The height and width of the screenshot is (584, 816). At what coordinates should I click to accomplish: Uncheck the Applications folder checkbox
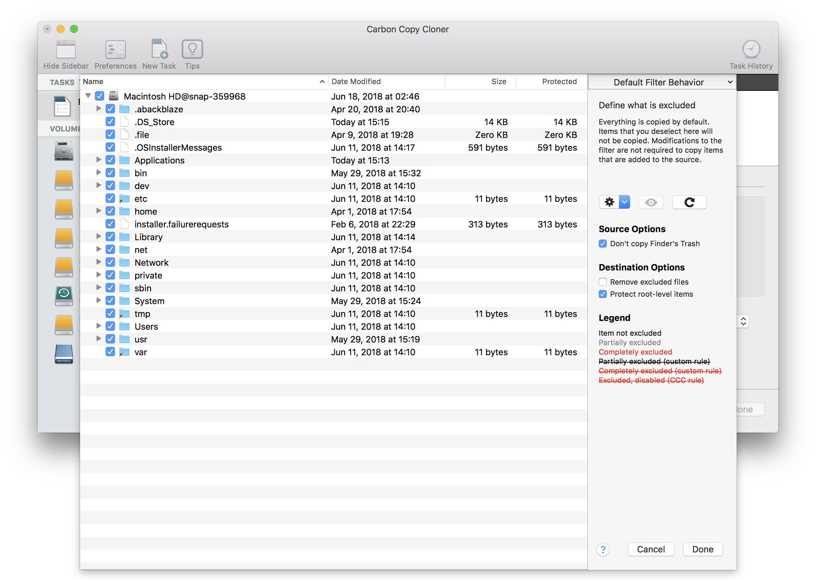(110, 160)
